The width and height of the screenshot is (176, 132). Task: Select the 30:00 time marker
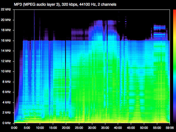tap(92, 128)
